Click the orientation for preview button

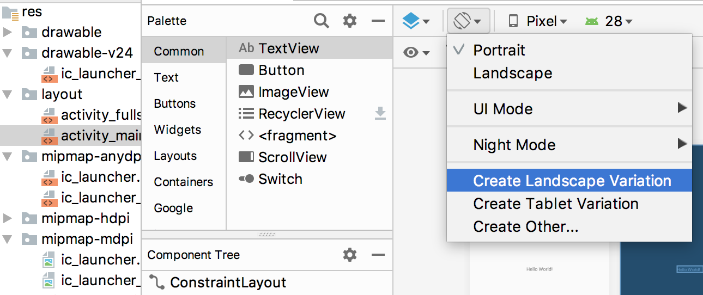click(x=468, y=21)
